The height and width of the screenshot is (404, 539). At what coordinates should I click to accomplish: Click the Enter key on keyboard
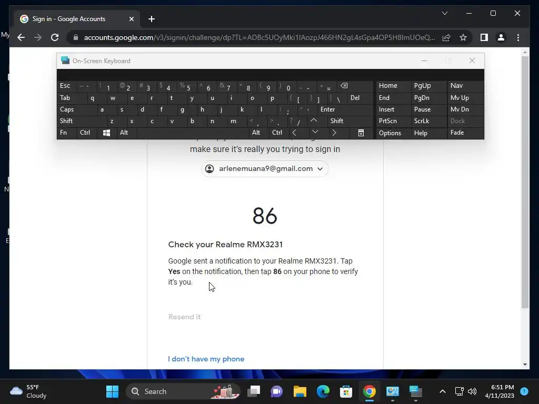(x=345, y=109)
